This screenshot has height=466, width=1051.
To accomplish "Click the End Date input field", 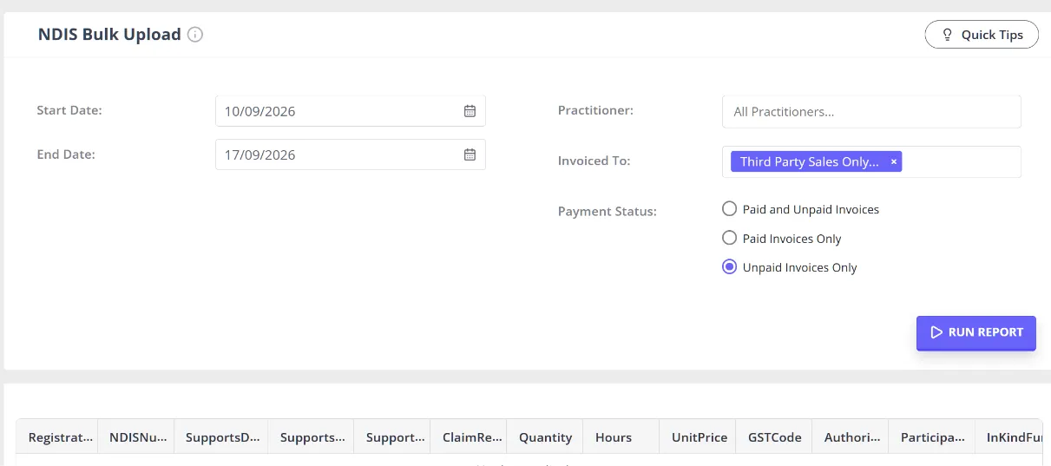I will click(351, 154).
